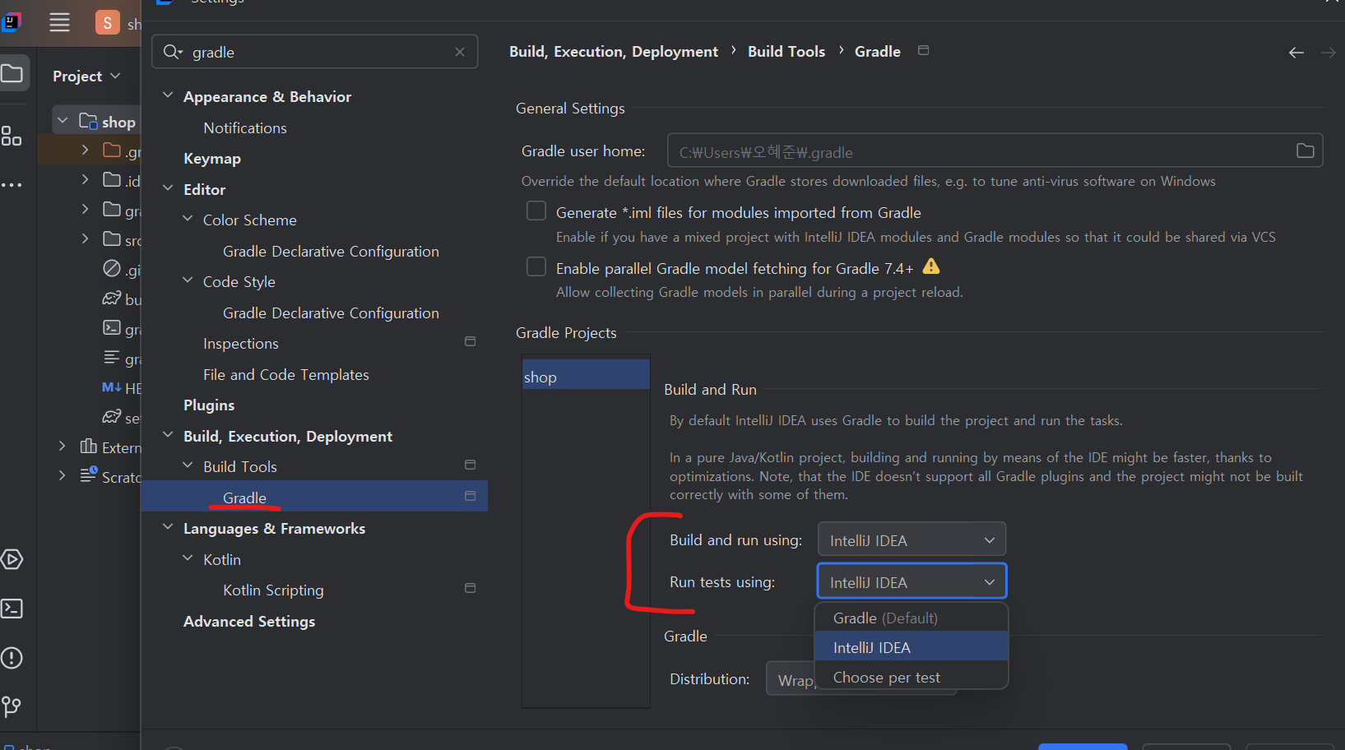Click project-level icon on Kotlin Scripting row

(x=471, y=588)
